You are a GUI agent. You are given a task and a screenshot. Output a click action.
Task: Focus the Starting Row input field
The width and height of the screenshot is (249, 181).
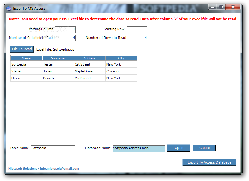[x=137, y=29]
